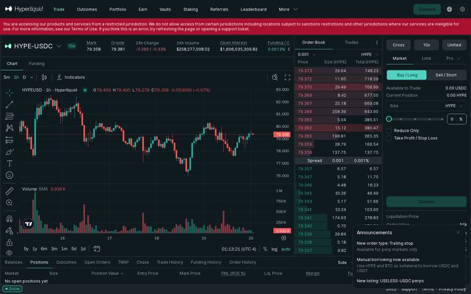Open the Fibonacci retracement tools
Viewport: 471px width, 294px height.
pos(9,116)
